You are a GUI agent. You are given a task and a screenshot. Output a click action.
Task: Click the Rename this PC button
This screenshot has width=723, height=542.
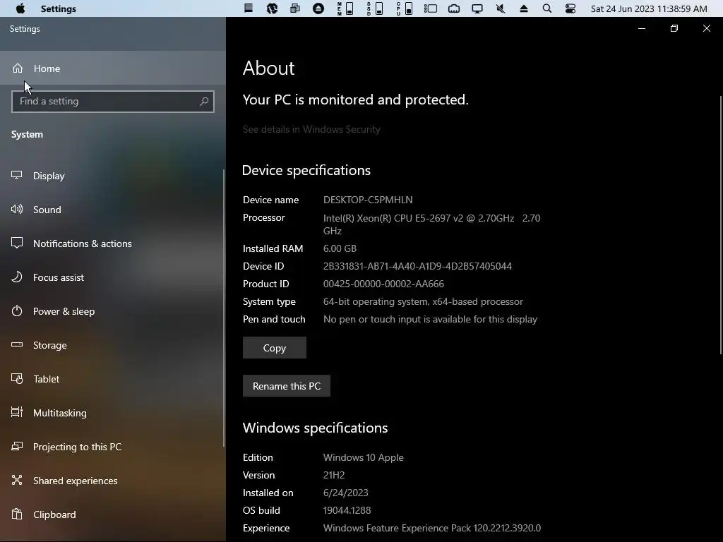coord(287,386)
